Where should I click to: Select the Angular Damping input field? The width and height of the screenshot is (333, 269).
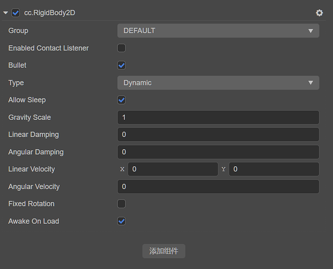(218, 152)
